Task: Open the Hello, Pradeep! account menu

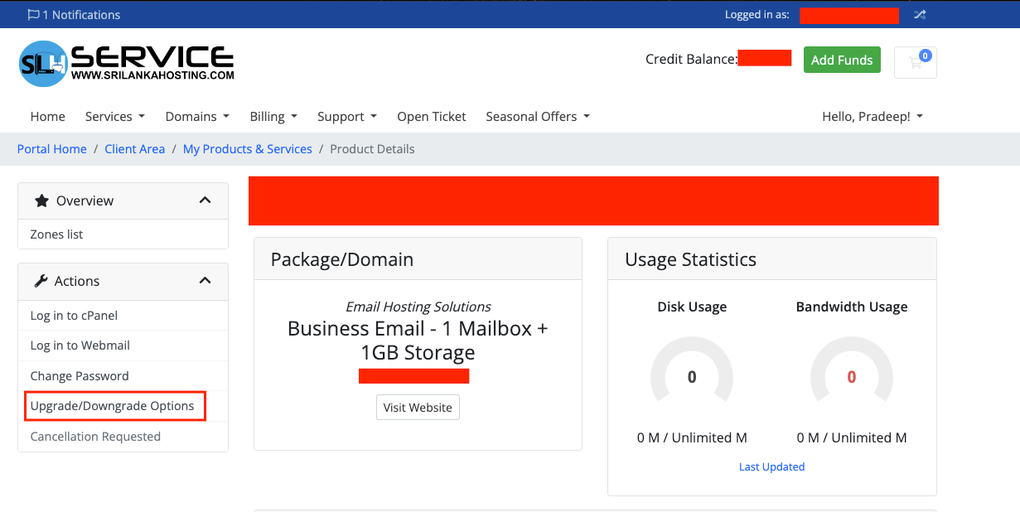Action: (x=872, y=117)
